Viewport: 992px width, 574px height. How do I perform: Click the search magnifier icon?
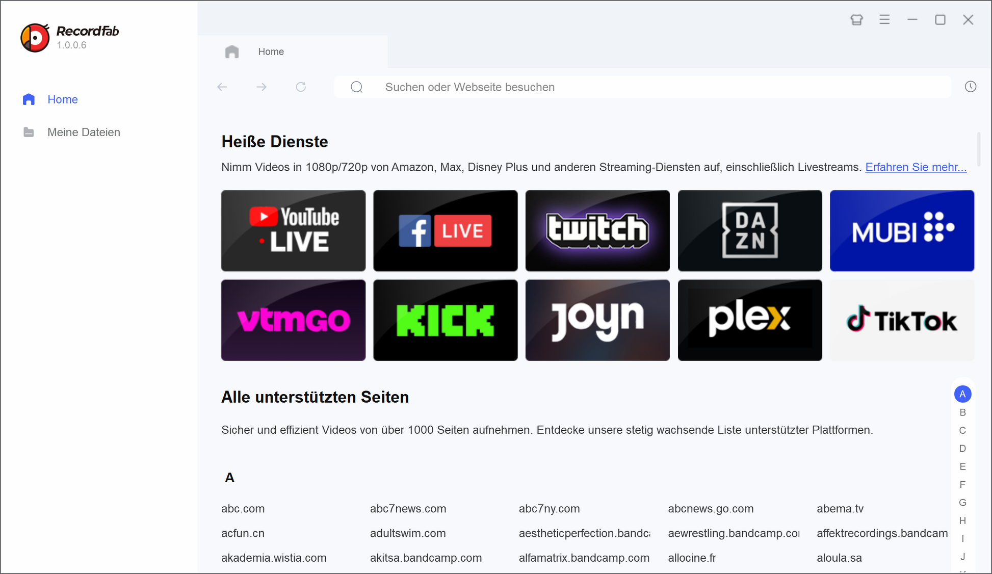click(357, 87)
